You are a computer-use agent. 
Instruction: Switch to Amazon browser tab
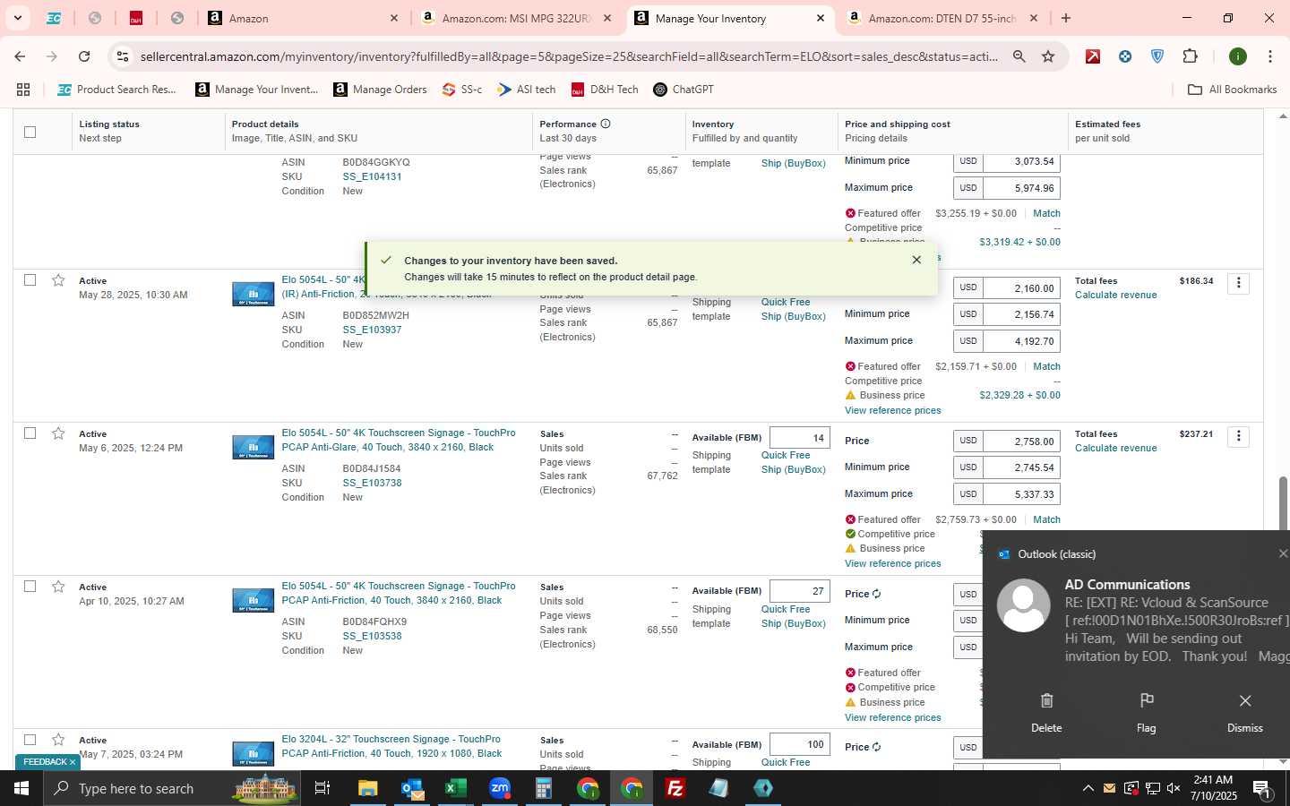tap(302, 18)
